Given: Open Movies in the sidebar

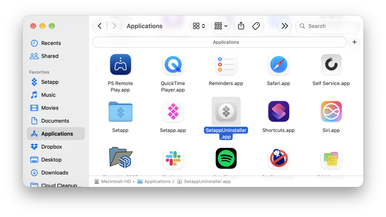Looking at the screenshot, I should tap(56, 108).
